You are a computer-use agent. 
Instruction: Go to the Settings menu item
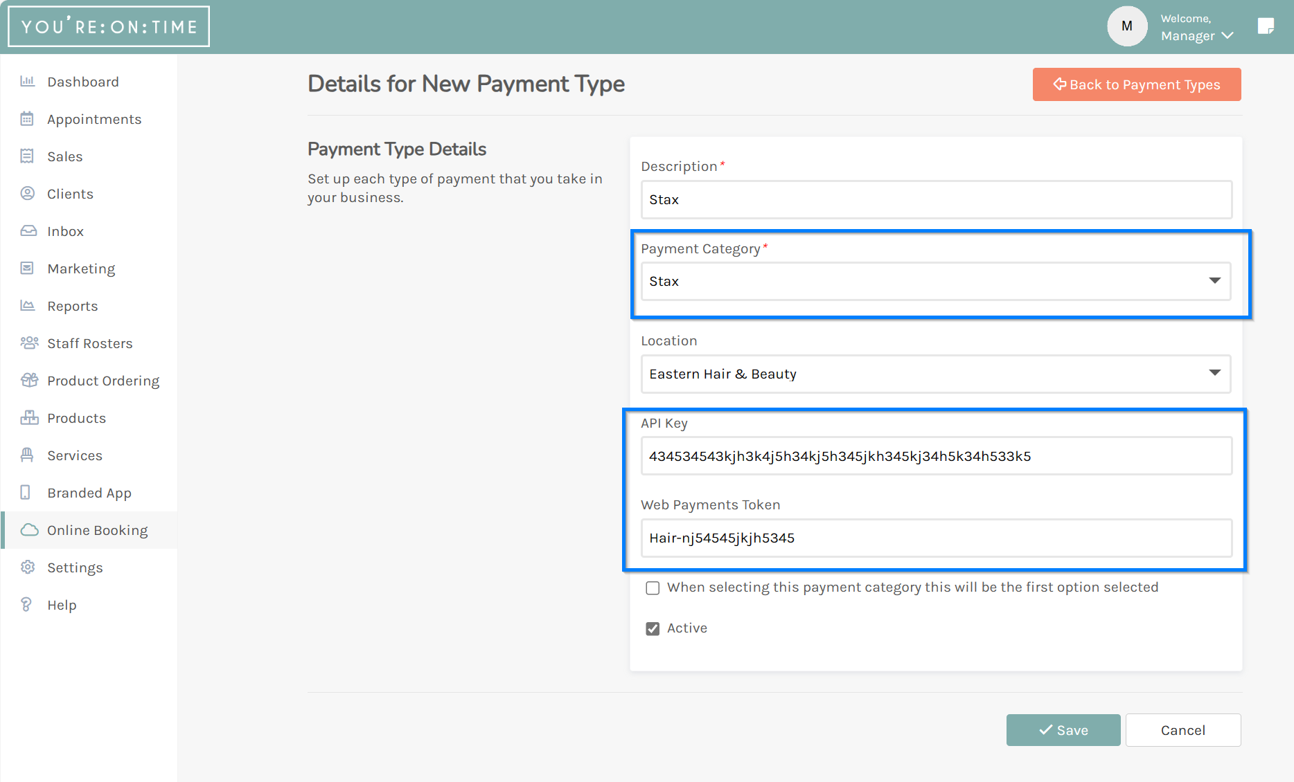[x=76, y=567]
